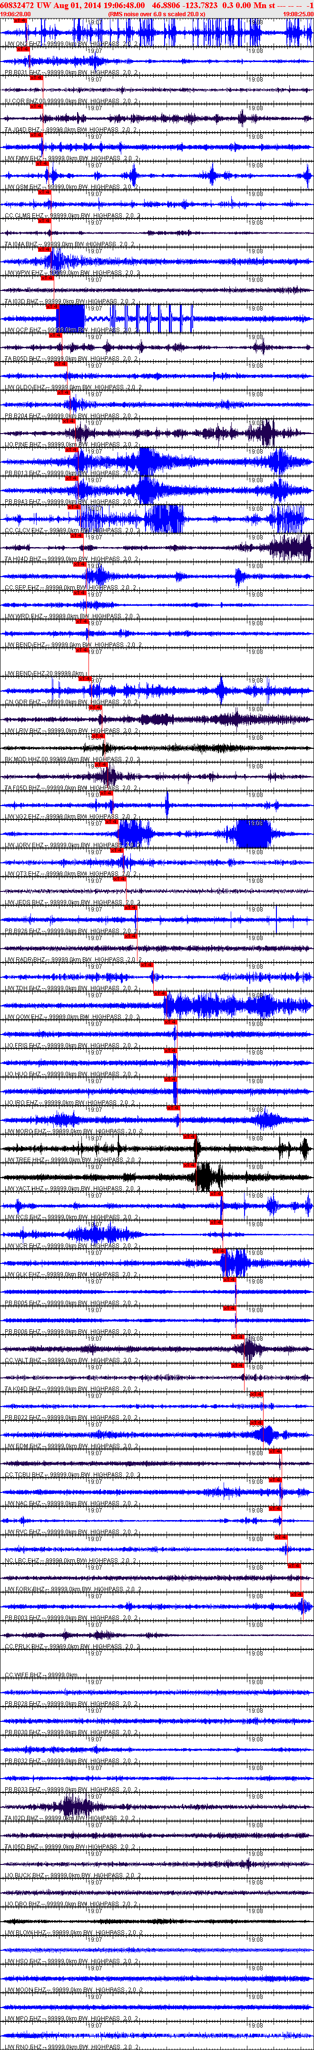
Task: Select the UW VCR EHZ trace label
Action: point(72,1247)
